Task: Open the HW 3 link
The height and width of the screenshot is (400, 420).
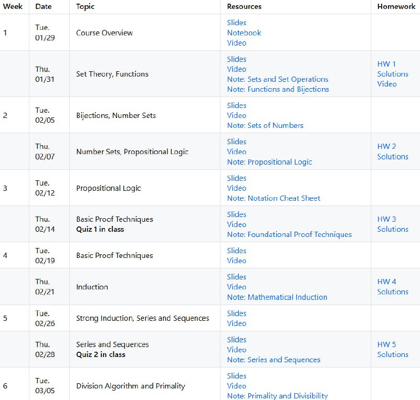Action: [386, 219]
